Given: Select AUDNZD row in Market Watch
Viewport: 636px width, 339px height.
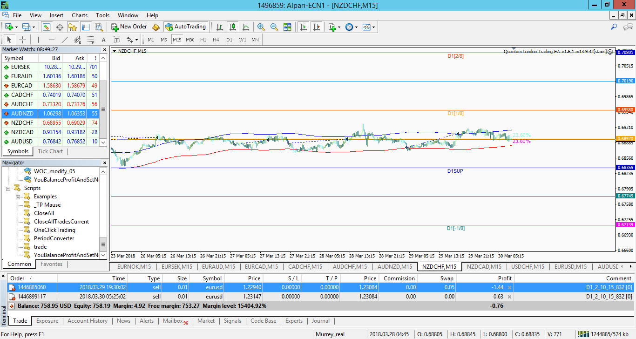Looking at the screenshot, I should click(50, 113).
